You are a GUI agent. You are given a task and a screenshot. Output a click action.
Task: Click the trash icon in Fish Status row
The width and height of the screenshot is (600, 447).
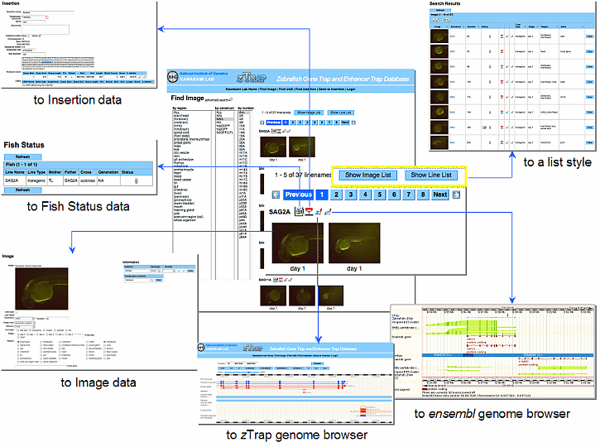pyautogui.click(x=137, y=180)
